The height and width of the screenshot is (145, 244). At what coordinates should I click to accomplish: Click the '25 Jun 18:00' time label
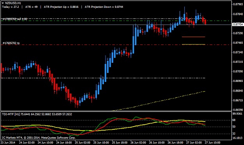coord(120,143)
